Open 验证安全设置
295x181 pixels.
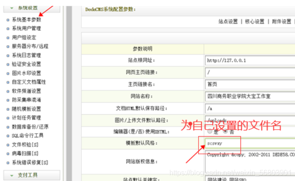click(27, 64)
